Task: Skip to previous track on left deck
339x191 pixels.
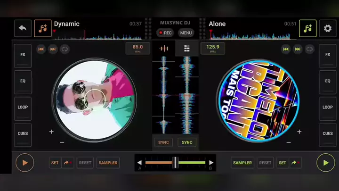Action: click(x=41, y=49)
